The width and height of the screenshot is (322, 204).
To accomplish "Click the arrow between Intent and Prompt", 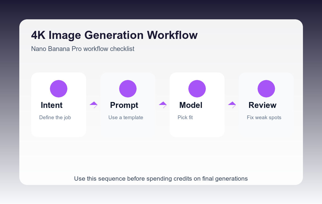I will coord(93,105).
